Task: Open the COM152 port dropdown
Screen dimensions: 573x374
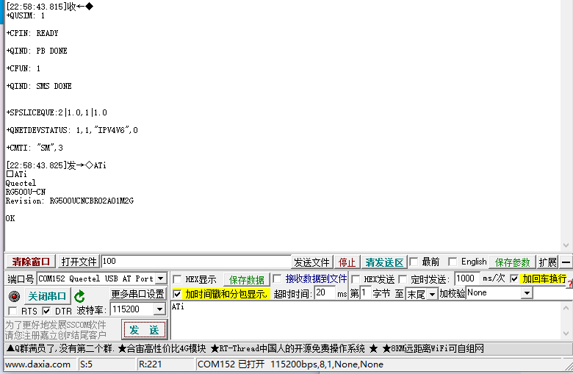Action: click(x=160, y=278)
